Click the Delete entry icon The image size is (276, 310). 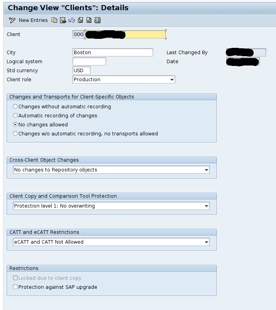coord(63,20)
